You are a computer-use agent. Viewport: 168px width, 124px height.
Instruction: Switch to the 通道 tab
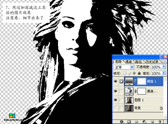128,61
